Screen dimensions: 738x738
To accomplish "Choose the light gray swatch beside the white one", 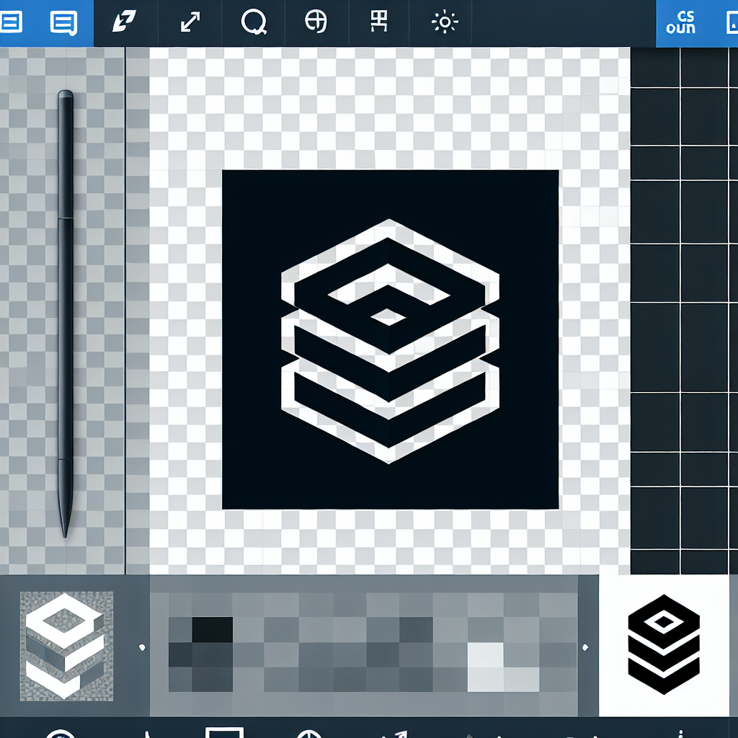I will (x=521, y=680).
